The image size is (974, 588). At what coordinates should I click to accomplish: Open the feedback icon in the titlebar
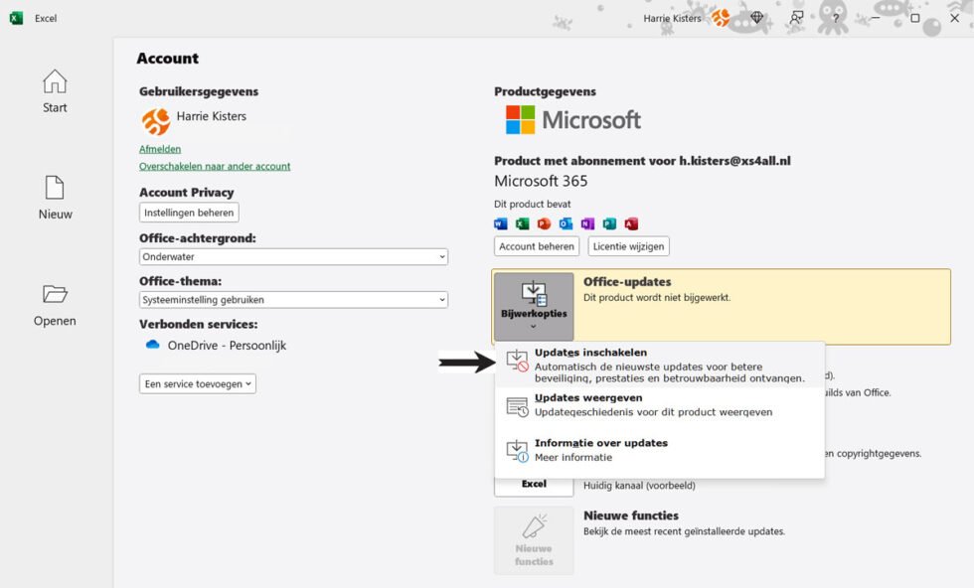coord(796,17)
